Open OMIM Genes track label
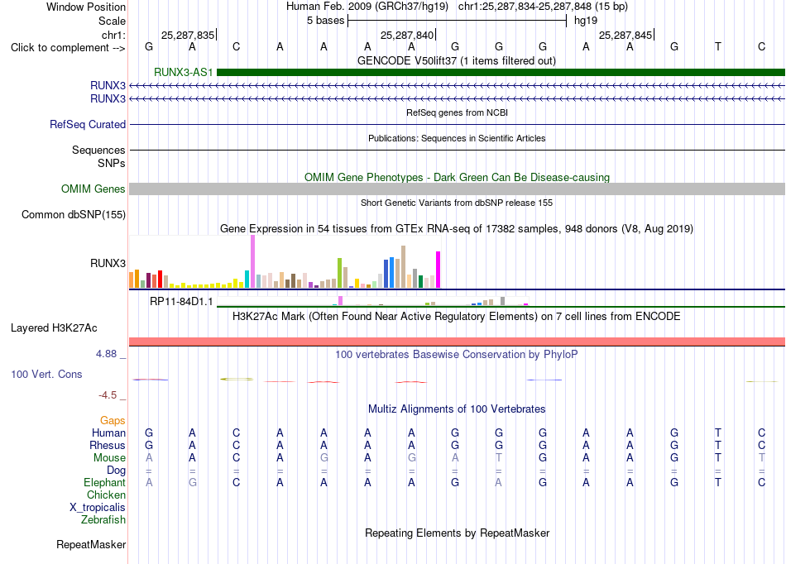 tap(93, 189)
